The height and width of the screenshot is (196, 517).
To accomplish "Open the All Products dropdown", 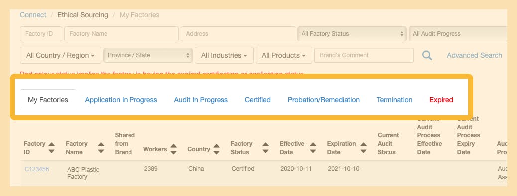I will (283, 55).
